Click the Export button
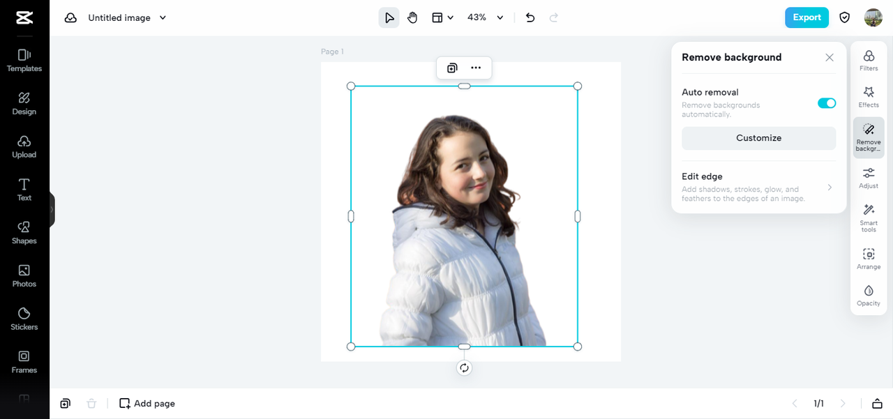Viewport: 893px width, 419px height. point(806,17)
